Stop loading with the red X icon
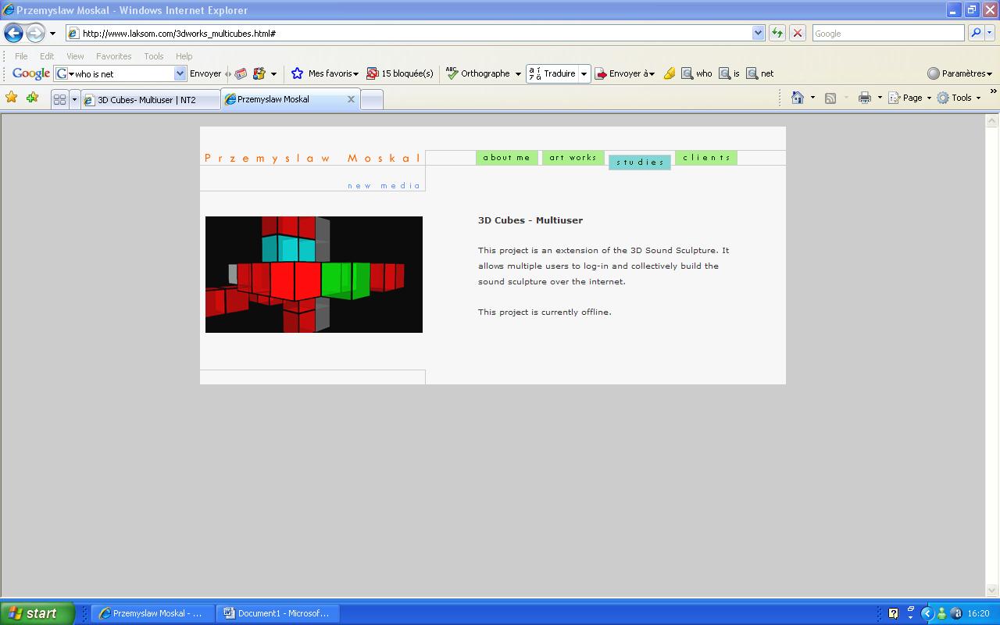The image size is (1000, 625). pos(798,33)
